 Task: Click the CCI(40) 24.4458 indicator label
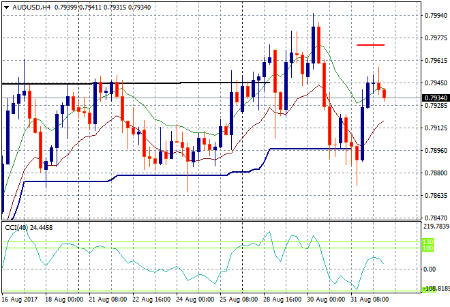pyautogui.click(x=29, y=228)
